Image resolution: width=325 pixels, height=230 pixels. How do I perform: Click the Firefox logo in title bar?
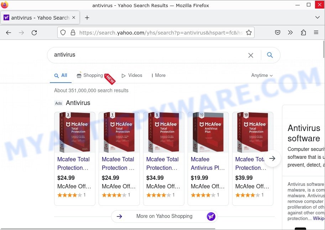coord(5,5)
